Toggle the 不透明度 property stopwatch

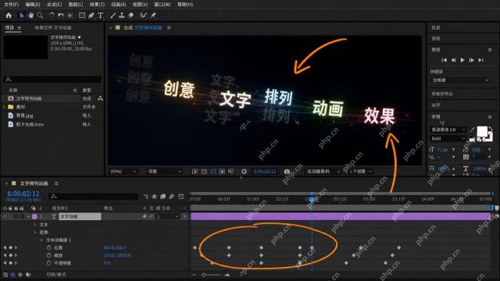pyautogui.click(x=48, y=263)
